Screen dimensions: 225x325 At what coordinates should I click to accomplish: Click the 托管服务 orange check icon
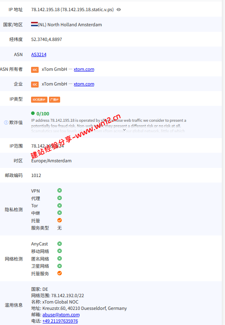click(60, 273)
